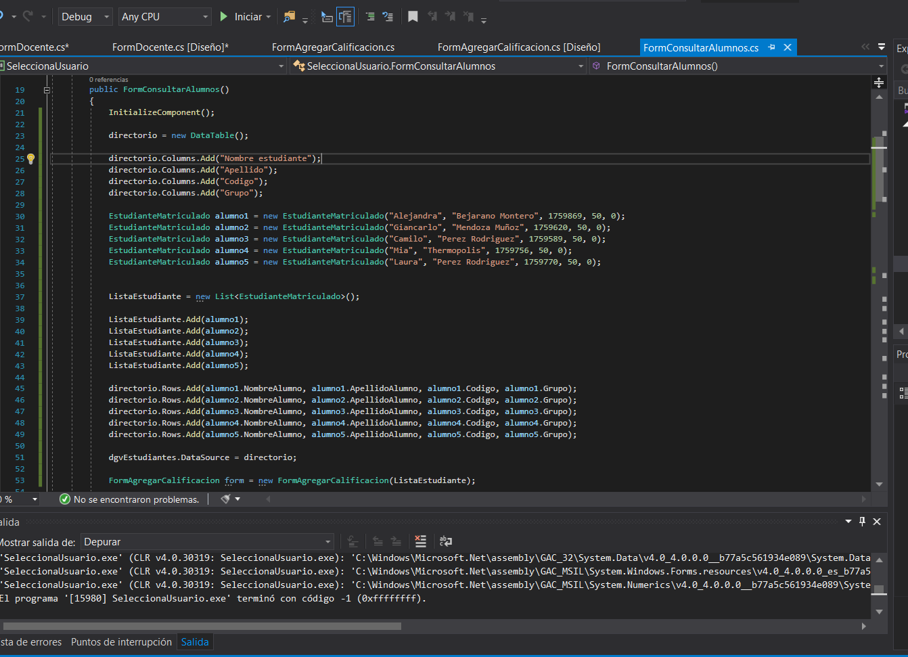The image size is (908, 657).
Task: Click the 'InitializeComponent();' code line
Action: pyautogui.click(x=161, y=112)
